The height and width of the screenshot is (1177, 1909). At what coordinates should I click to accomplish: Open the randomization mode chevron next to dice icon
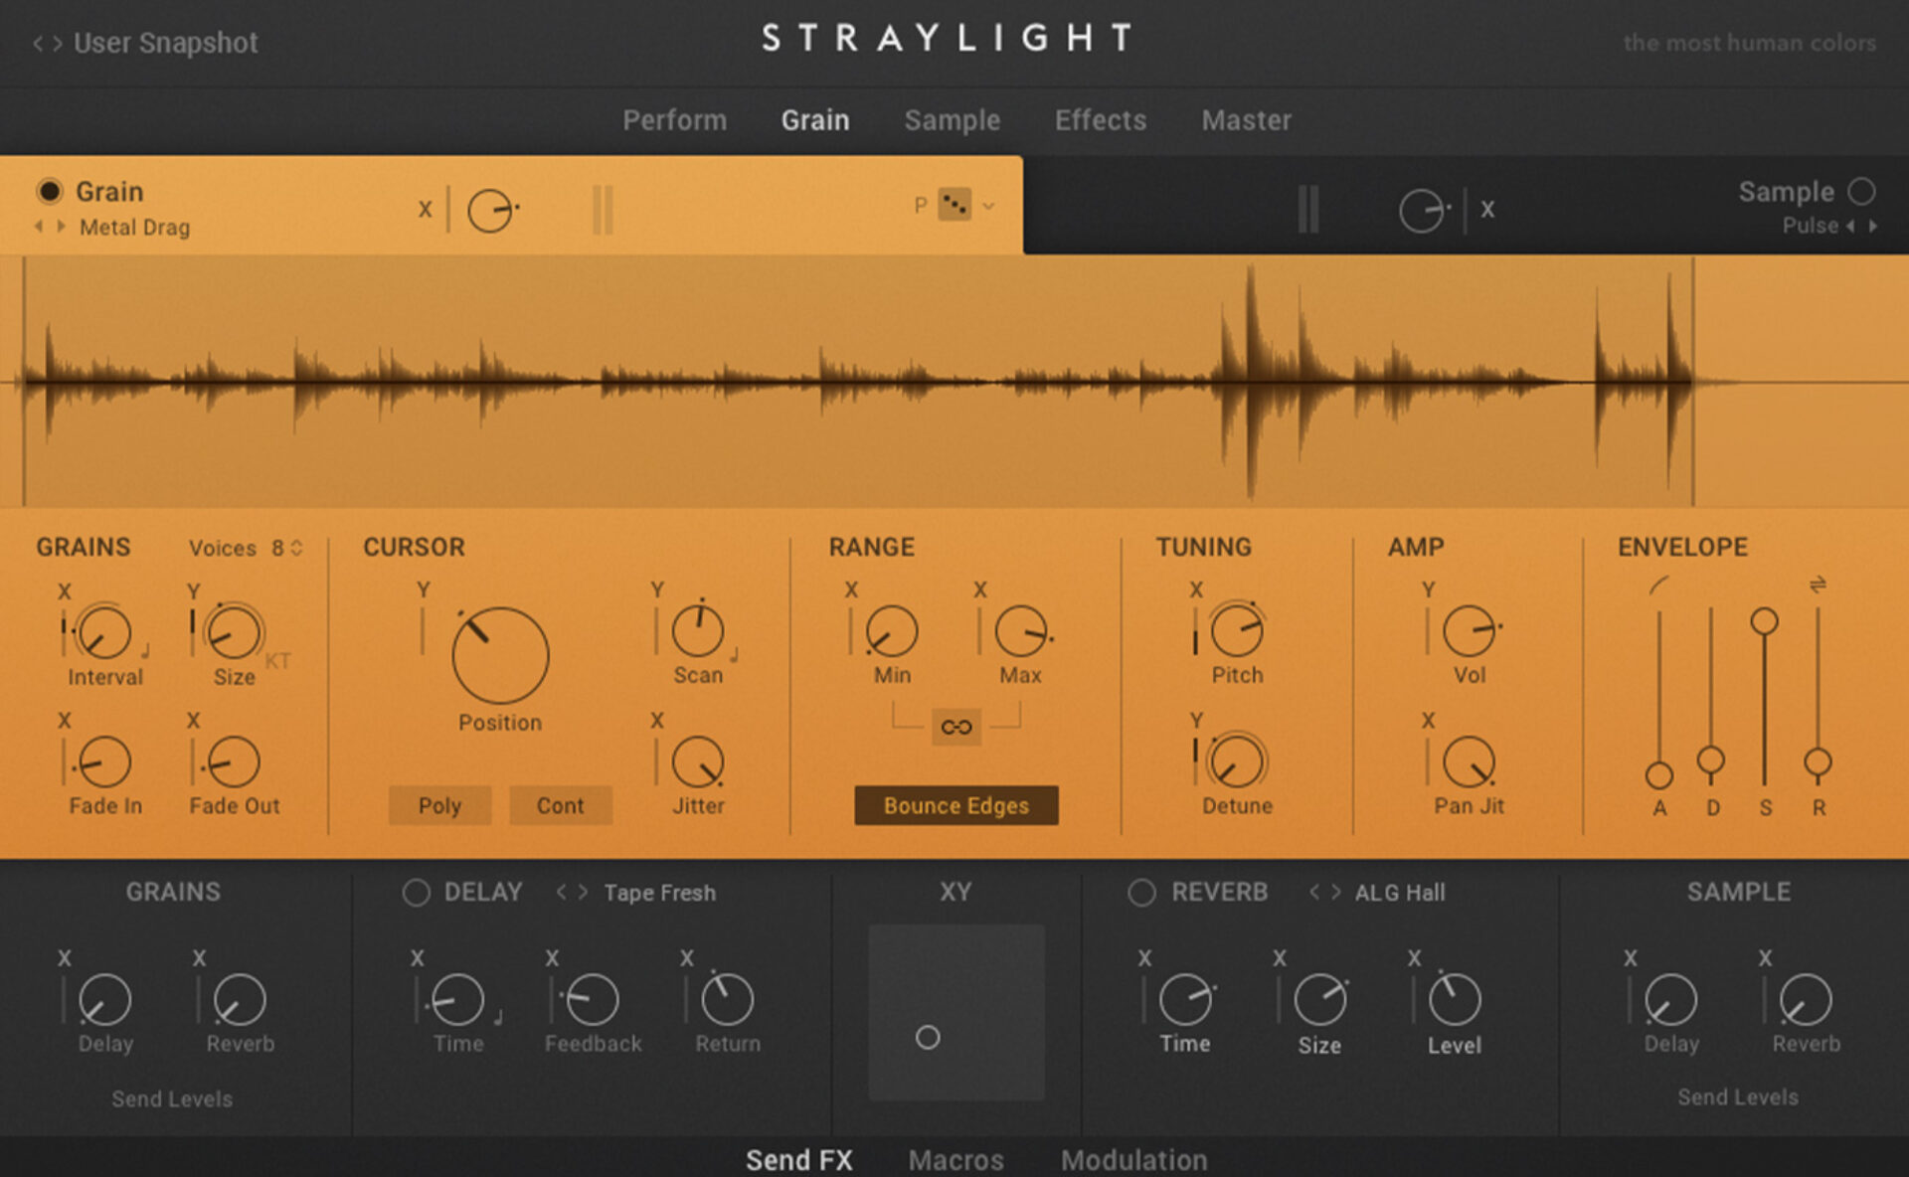987,207
